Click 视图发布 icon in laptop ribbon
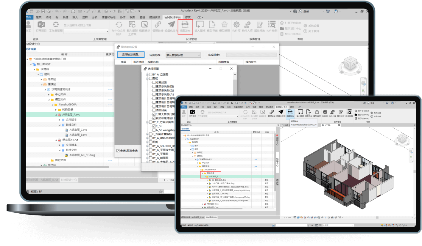This screenshot has height=246, width=422. [185, 25]
